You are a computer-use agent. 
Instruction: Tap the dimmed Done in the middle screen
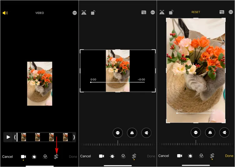tap(151, 156)
